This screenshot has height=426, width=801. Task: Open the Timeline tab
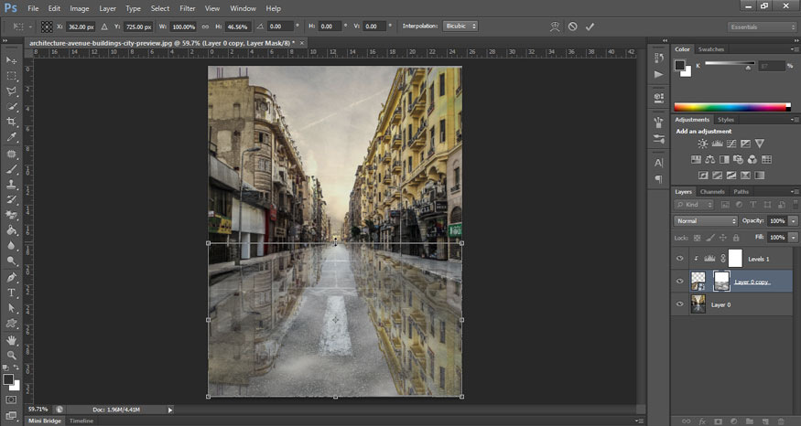pyautogui.click(x=81, y=421)
